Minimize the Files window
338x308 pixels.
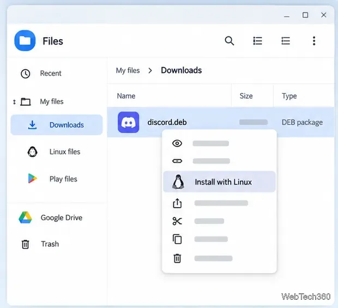[287, 16]
